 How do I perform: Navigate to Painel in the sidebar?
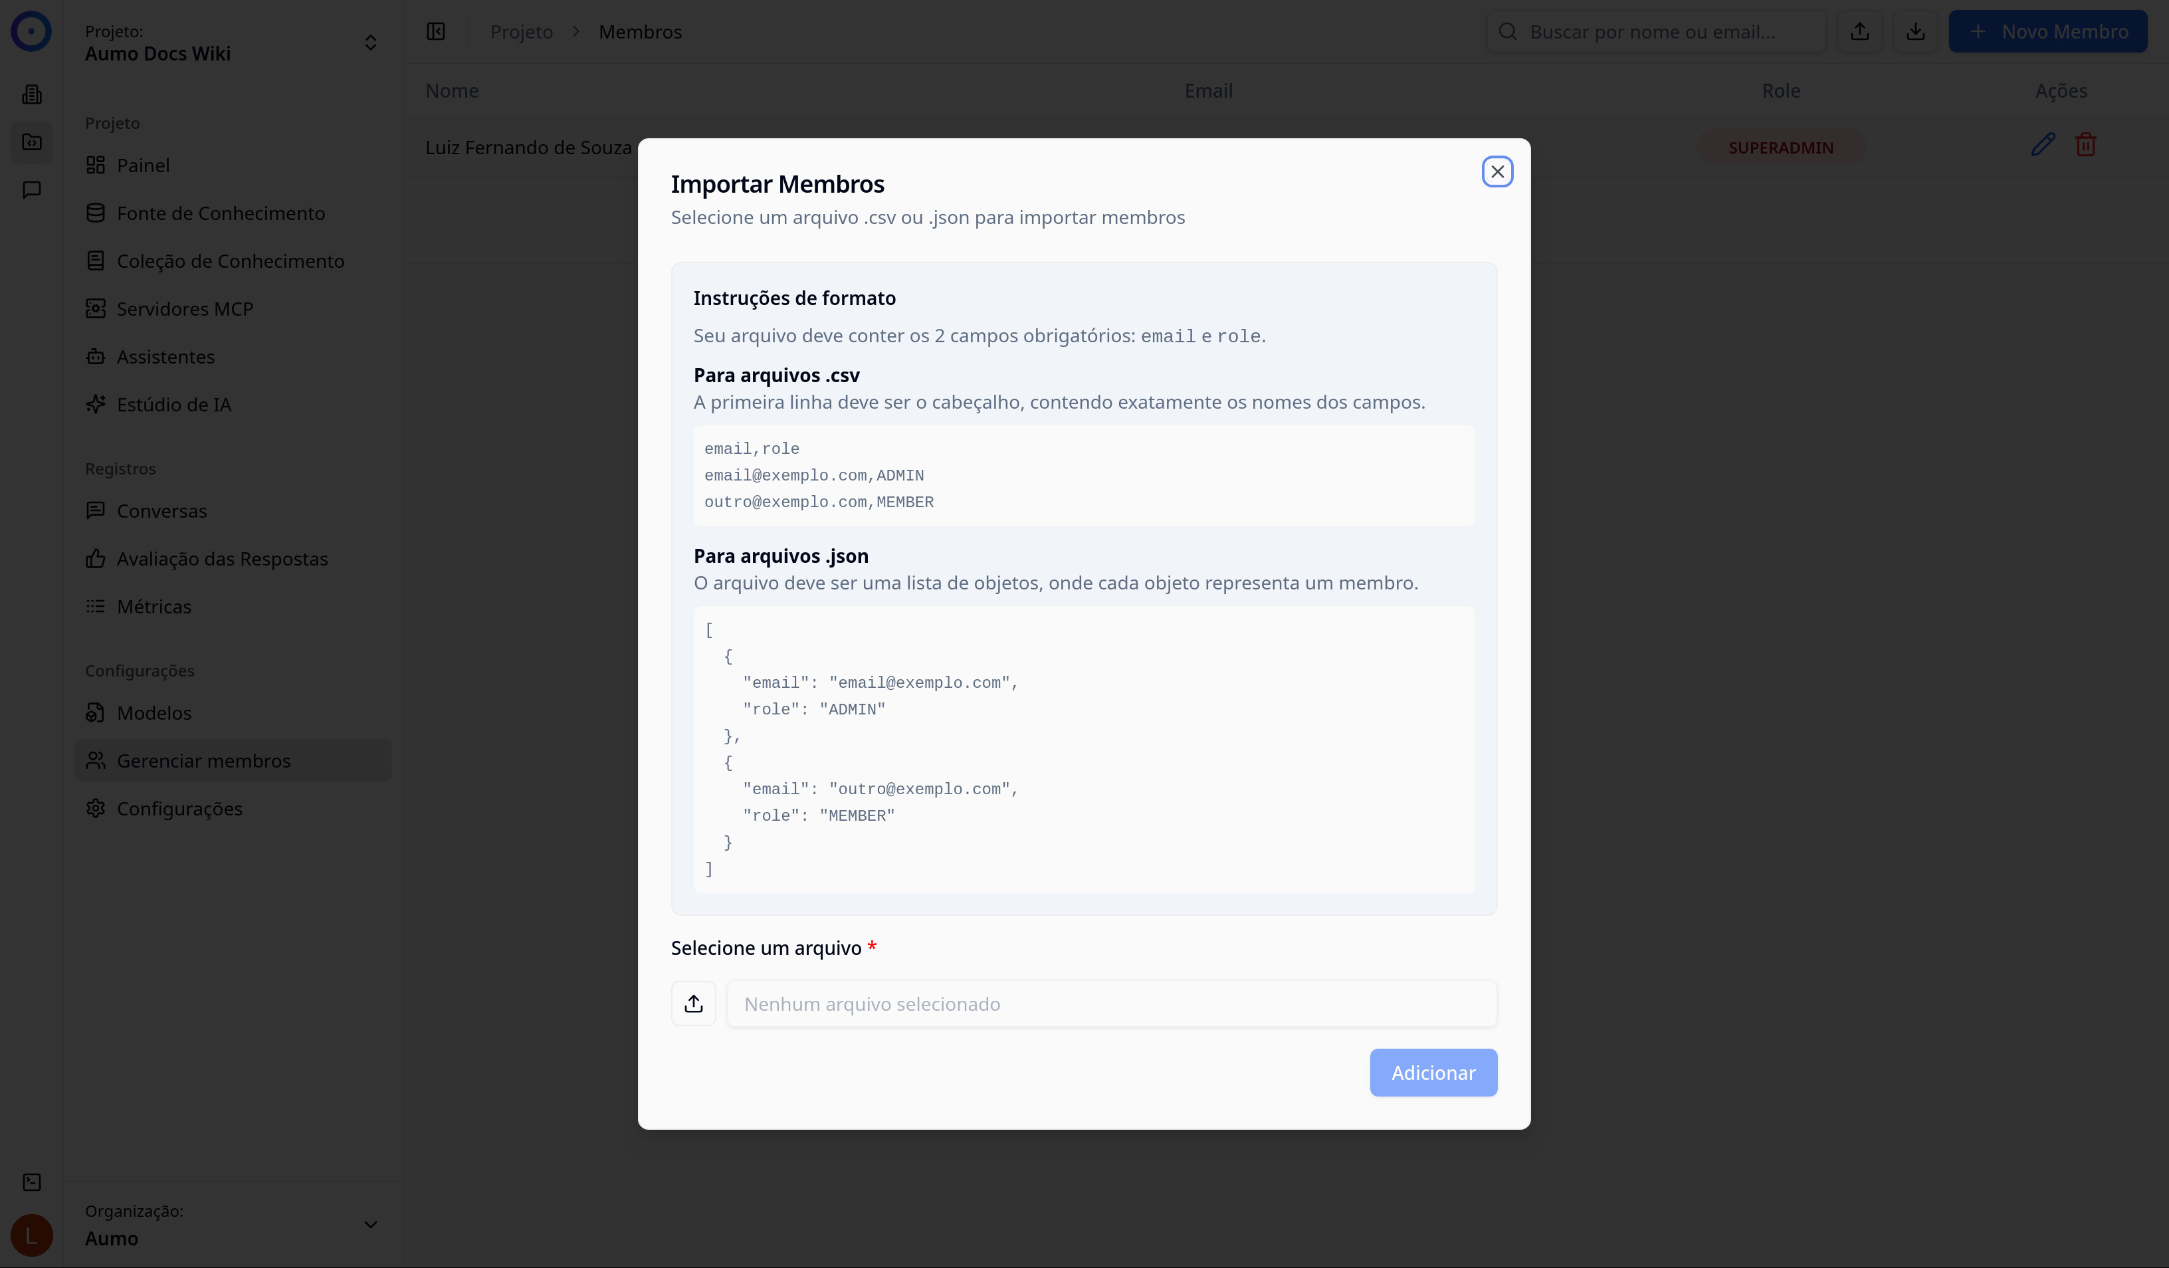tap(143, 165)
